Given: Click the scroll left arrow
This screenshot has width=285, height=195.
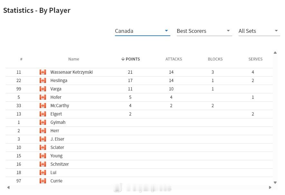Looking at the screenshot, I should [8, 187].
